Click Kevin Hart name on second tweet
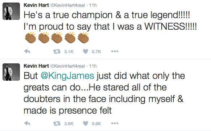The image size is (211, 131). point(36,66)
